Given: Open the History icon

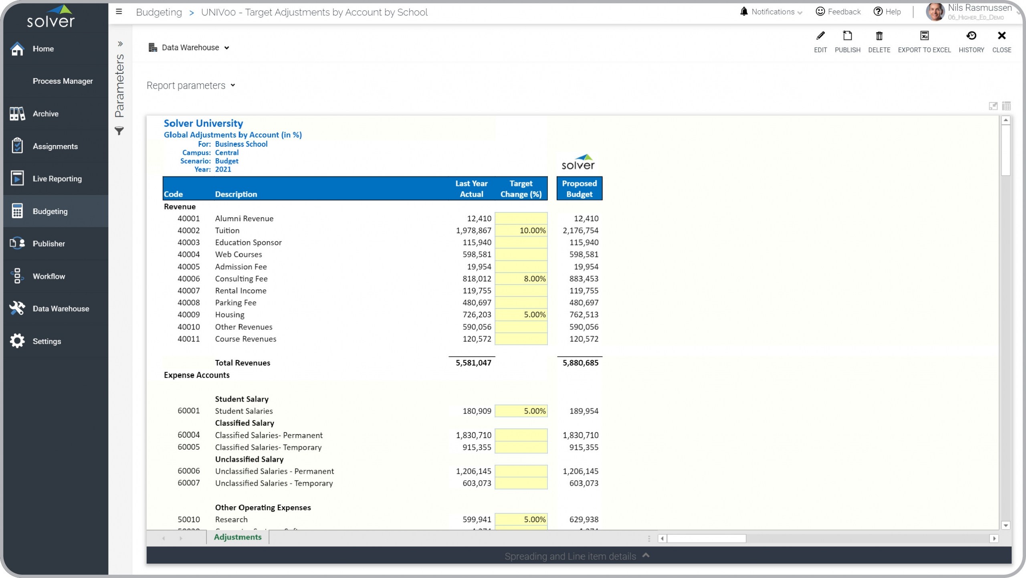Looking at the screenshot, I should 971,36.
